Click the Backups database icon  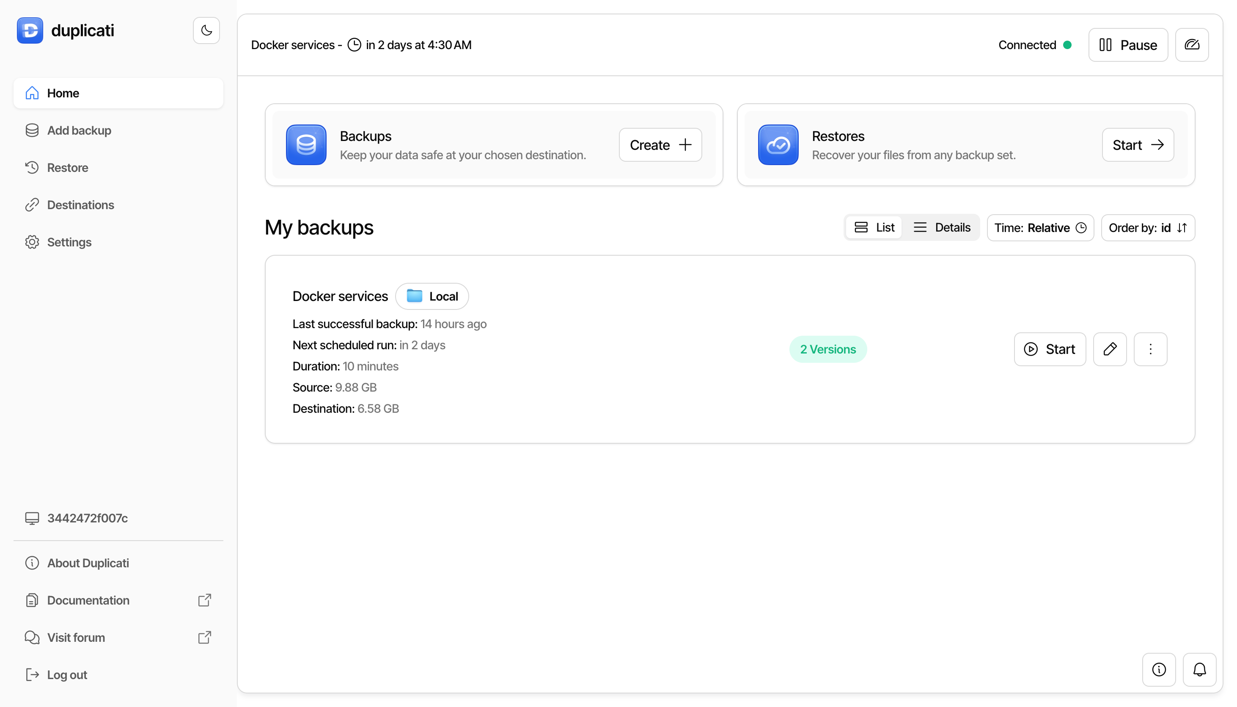point(306,145)
